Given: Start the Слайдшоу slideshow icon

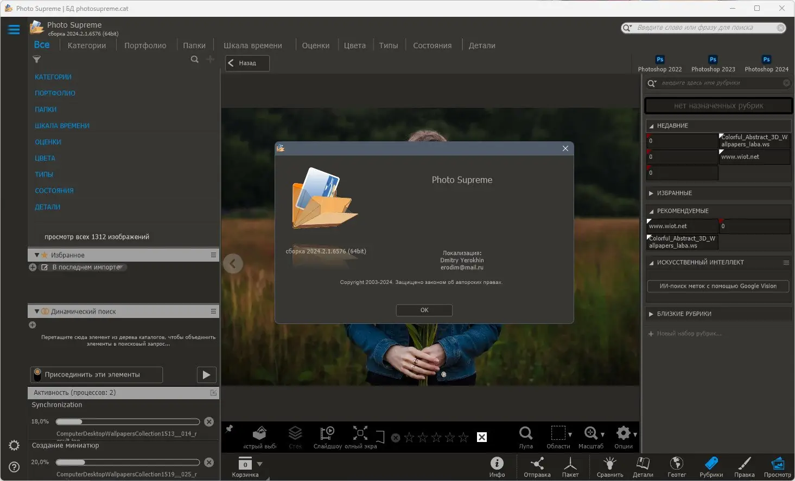Looking at the screenshot, I should 327,433.
